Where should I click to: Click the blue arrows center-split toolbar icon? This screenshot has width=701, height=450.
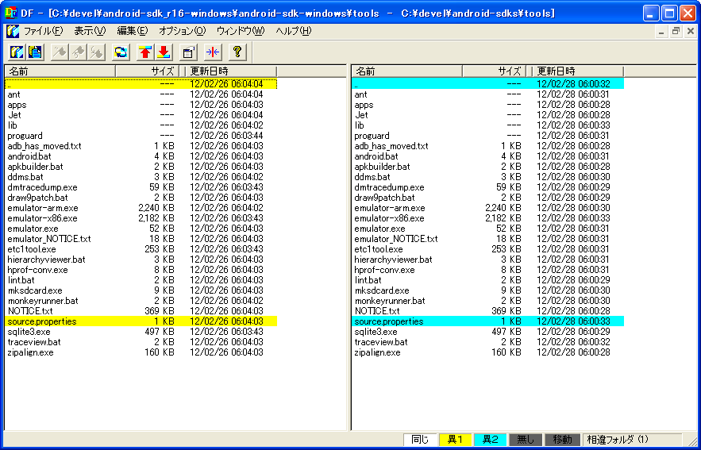click(213, 52)
